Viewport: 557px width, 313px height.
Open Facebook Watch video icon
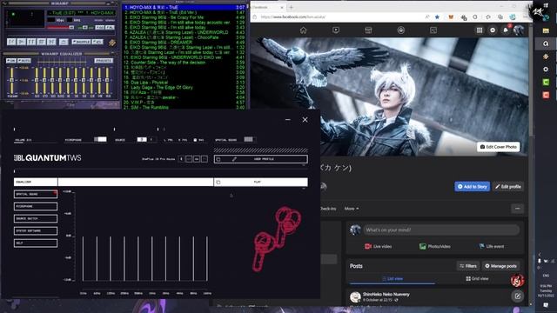pos(336,30)
